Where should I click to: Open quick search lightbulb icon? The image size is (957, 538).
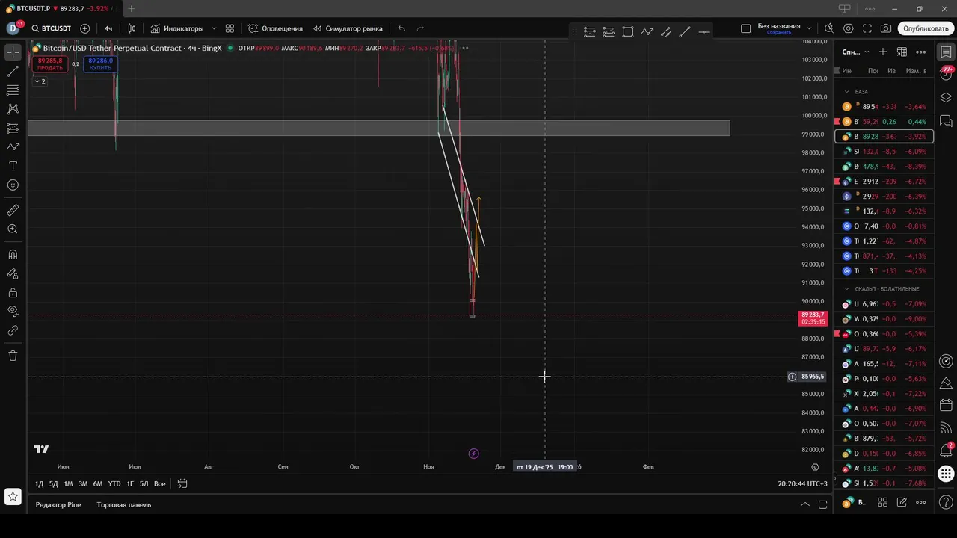[x=829, y=28]
